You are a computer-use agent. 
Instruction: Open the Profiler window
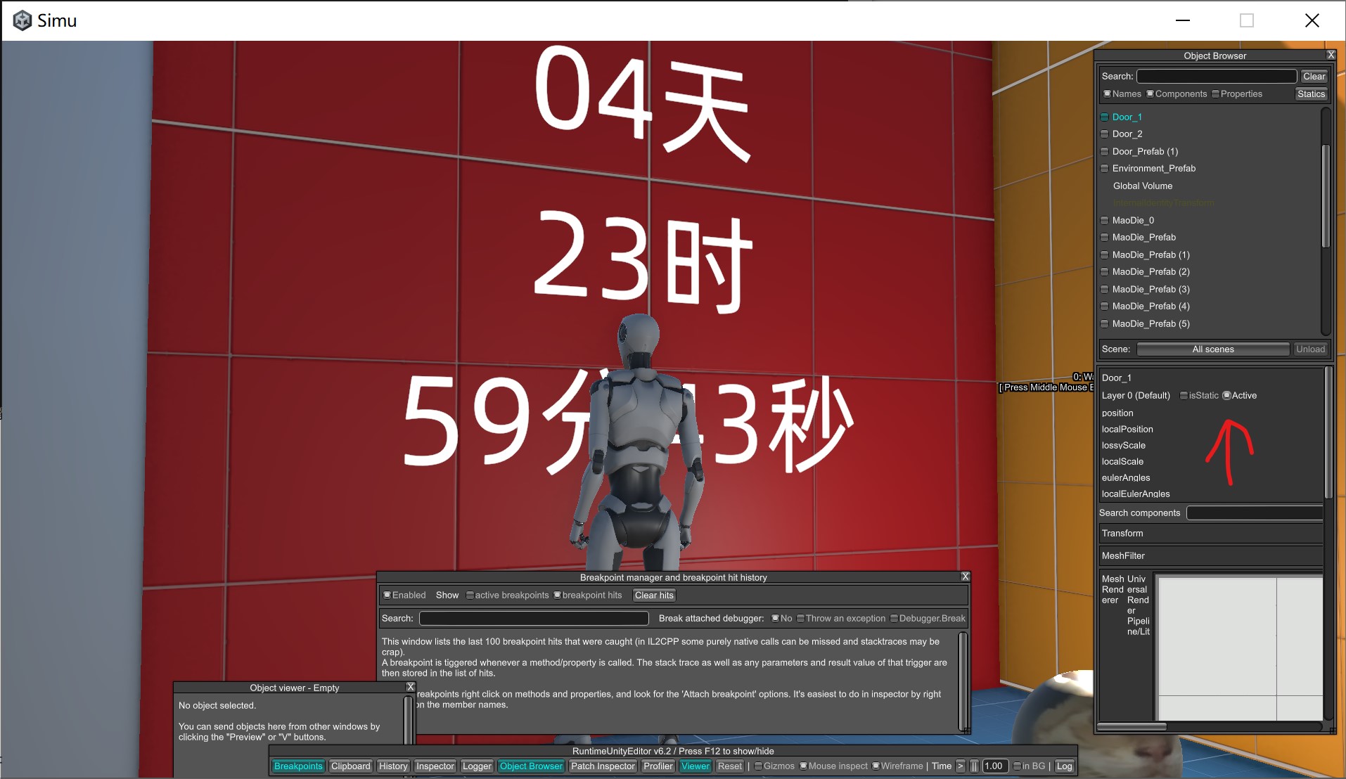[658, 766]
